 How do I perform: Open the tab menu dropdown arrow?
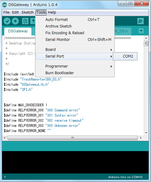141,31
